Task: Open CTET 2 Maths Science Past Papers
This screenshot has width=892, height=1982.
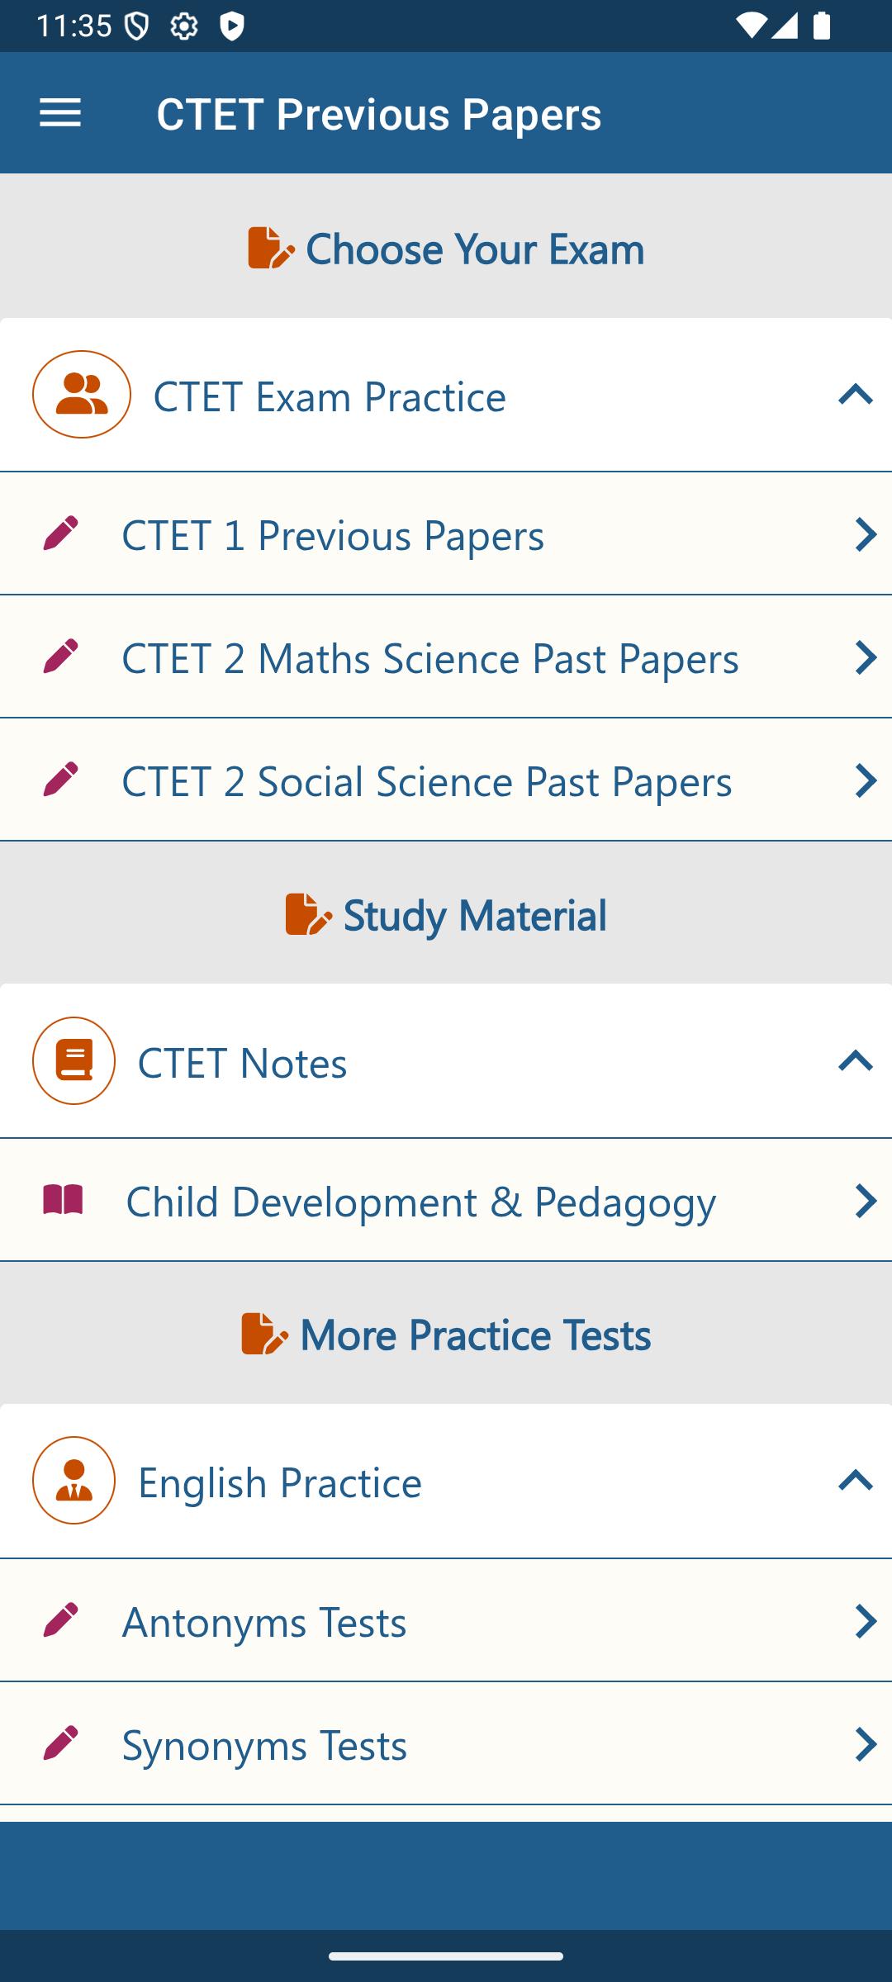Action: pyautogui.click(x=429, y=658)
